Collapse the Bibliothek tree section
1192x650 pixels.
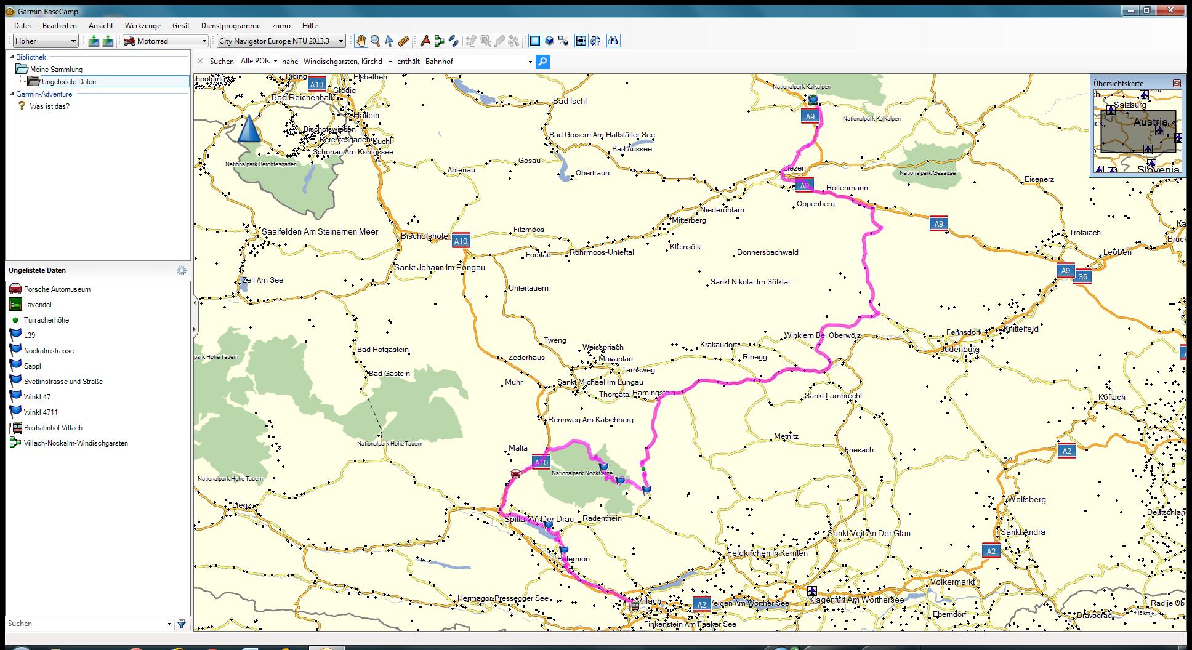pos(12,57)
